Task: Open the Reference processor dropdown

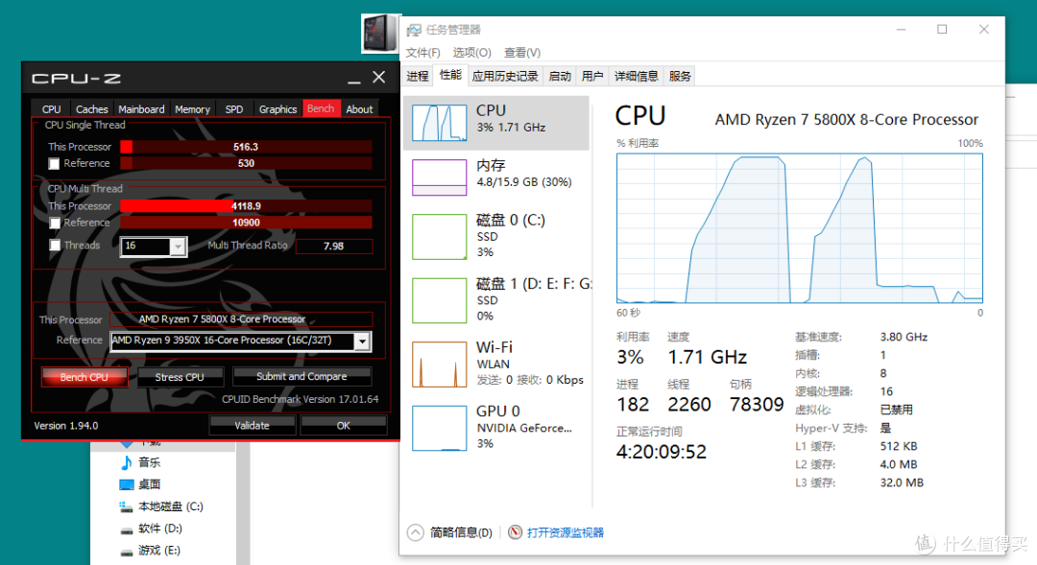Action: click(x=362, y=341)
